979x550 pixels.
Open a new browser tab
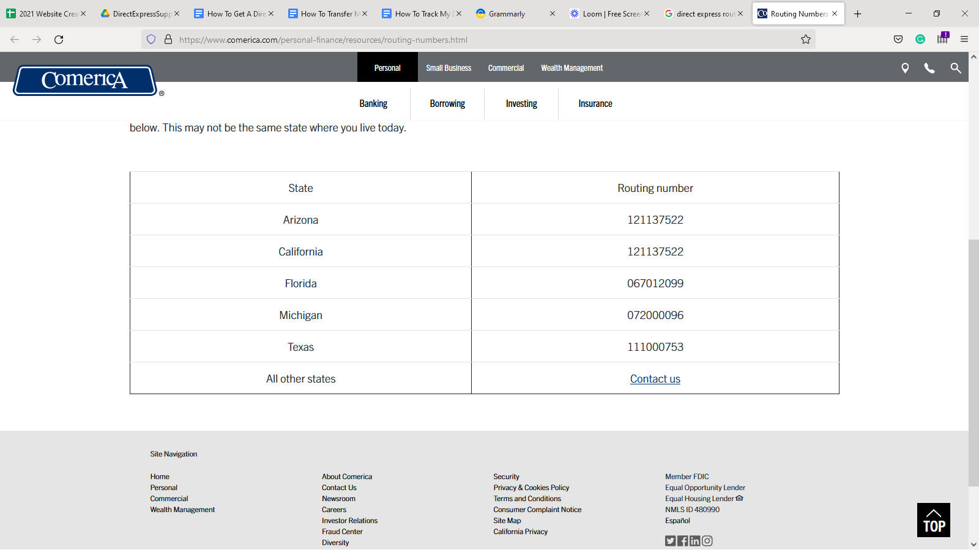(858, 14)
